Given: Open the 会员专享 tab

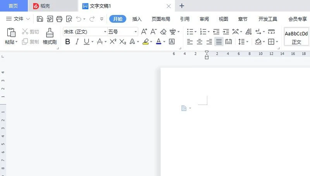Looking at the screenshot, I should [x=298, y=19].
